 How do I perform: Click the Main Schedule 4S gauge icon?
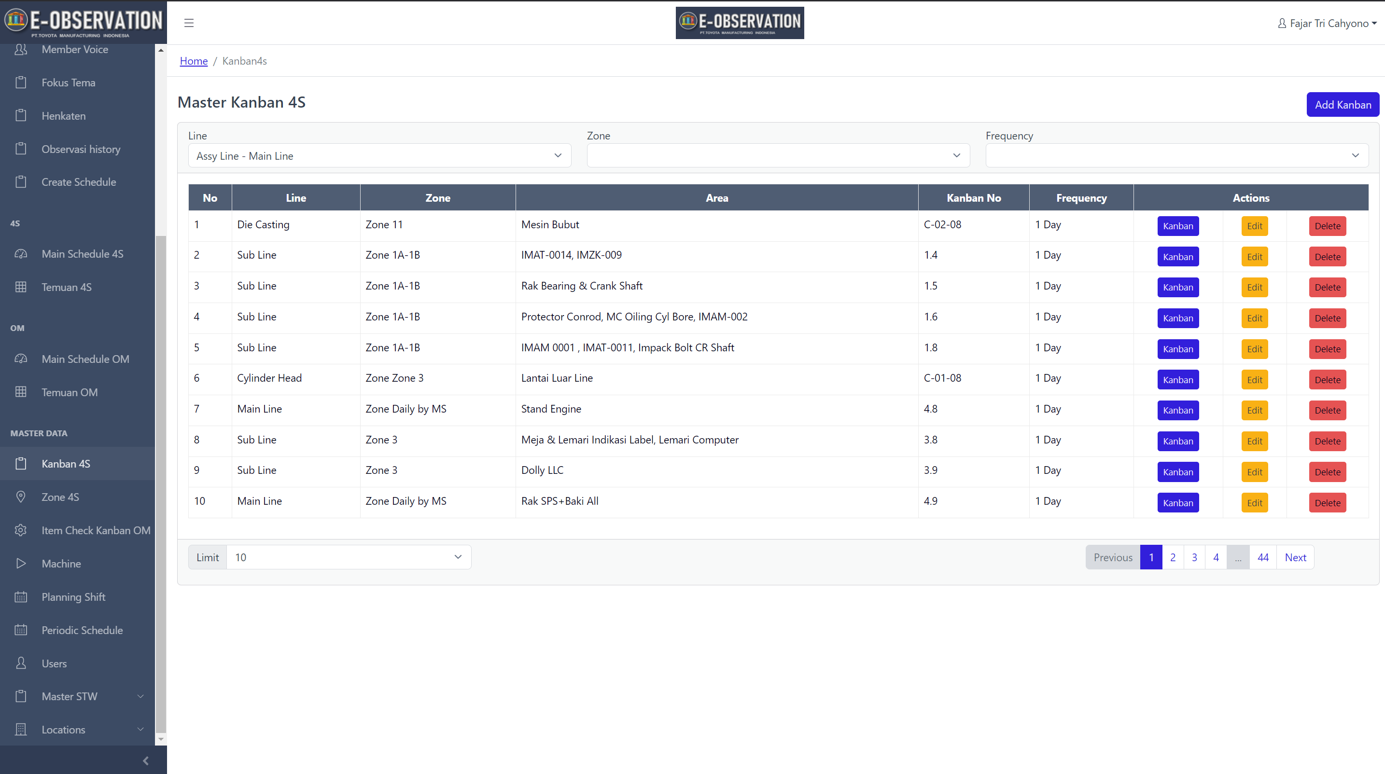click(x=21, y=254)
